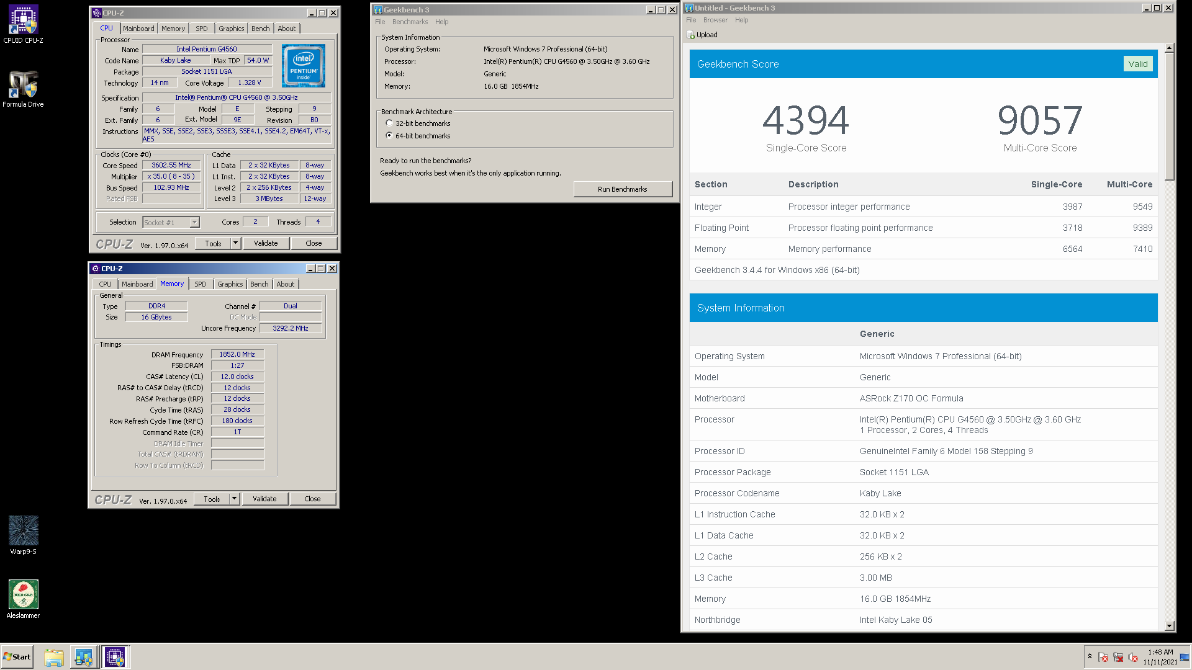The width and height of the screenshot is (1192, 670).
Task: Open Browser menu in Geekbench results window
Action: [715, 20]
